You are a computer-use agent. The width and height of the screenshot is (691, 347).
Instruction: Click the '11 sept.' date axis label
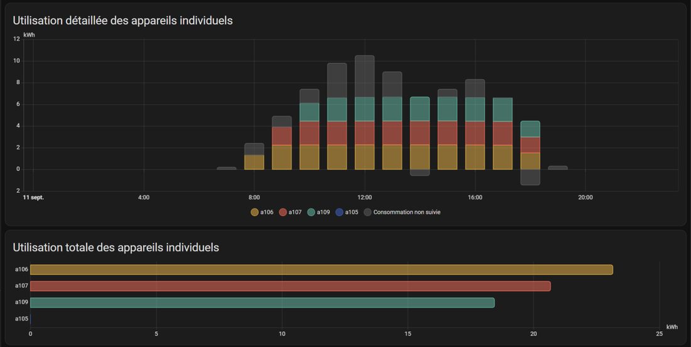(x=33, y=197)
